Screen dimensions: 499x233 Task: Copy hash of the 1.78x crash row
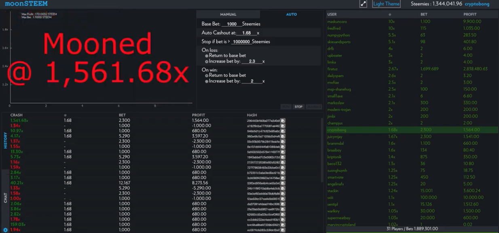click(283, 219)
